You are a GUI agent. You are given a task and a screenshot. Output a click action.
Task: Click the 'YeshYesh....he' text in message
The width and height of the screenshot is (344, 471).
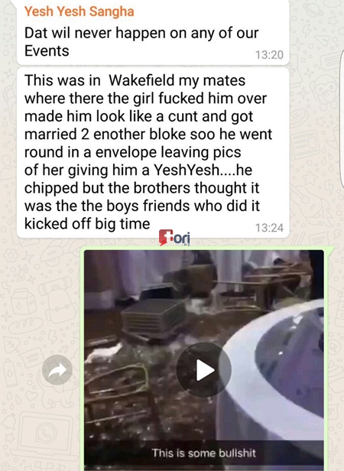coord(203,170)
